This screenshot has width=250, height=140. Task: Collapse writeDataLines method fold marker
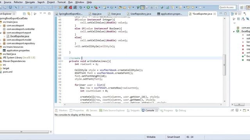[62, 61]
